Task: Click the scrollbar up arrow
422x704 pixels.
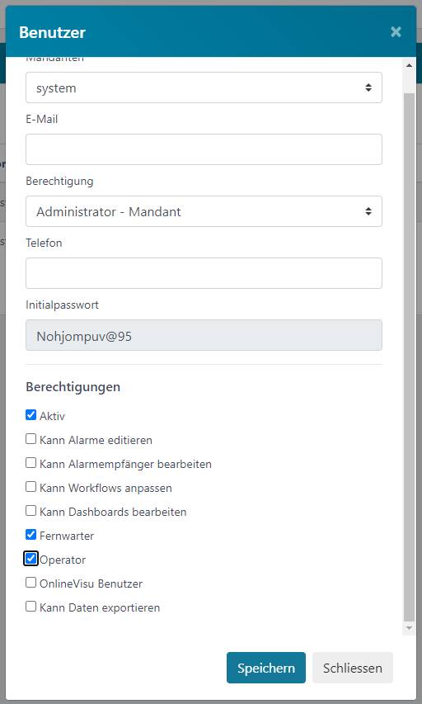Action: 409,65
